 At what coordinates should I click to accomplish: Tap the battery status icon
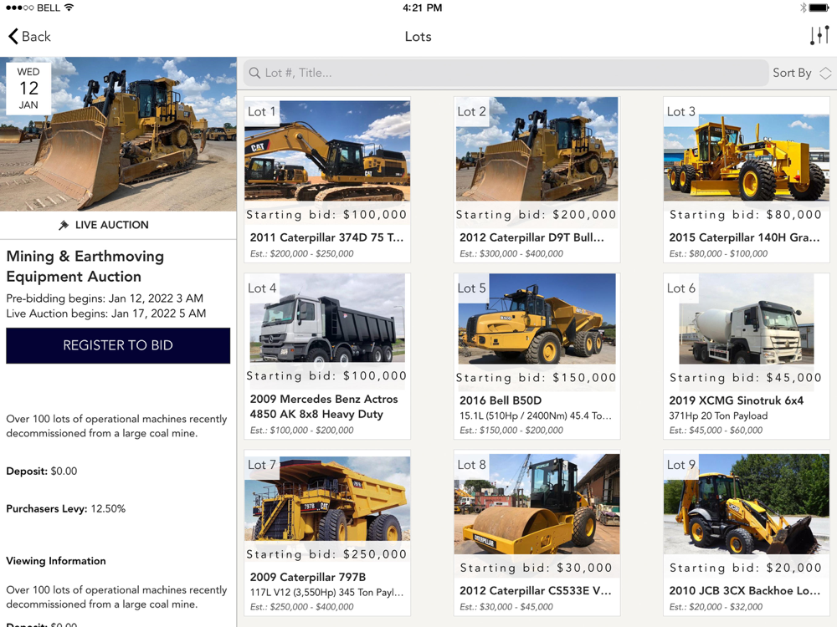pyautogui.click(x=819, y=8)
